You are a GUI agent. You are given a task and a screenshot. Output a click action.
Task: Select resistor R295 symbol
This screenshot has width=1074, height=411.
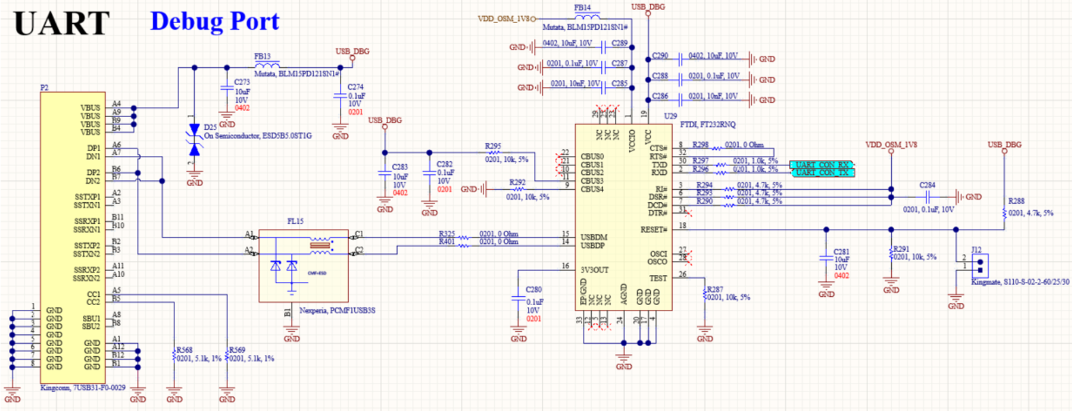[494, 153]
